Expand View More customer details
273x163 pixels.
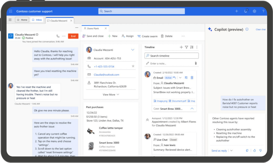111,95
